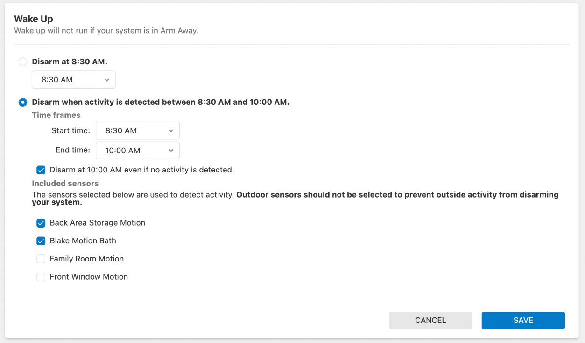Screen dimensions: 585x343
Task: Click the 'Included sensors' section heading
Action: pyautogui.click(x=65, y=184)
